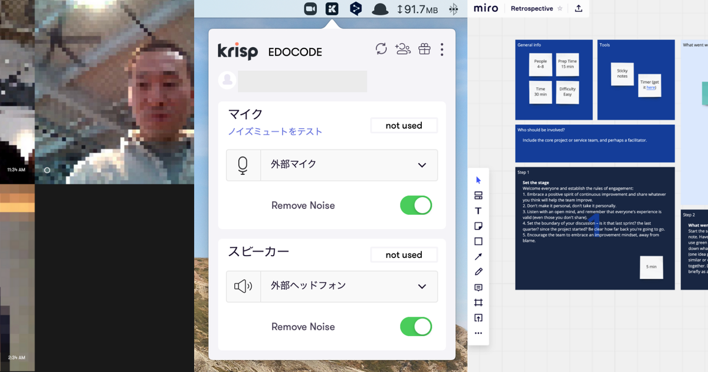
Task: Select the Miro pen tool
Action: click(x=478, y=272)
